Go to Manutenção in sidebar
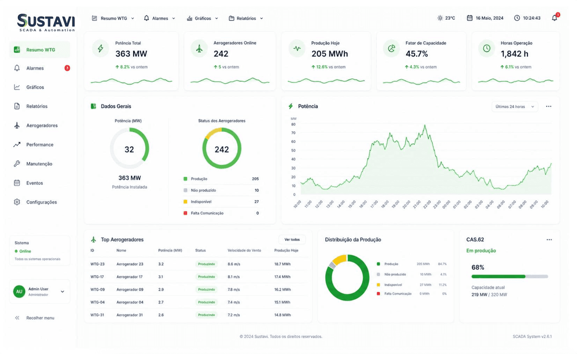This screenshot has width=577, height=354. coord(39,164)
